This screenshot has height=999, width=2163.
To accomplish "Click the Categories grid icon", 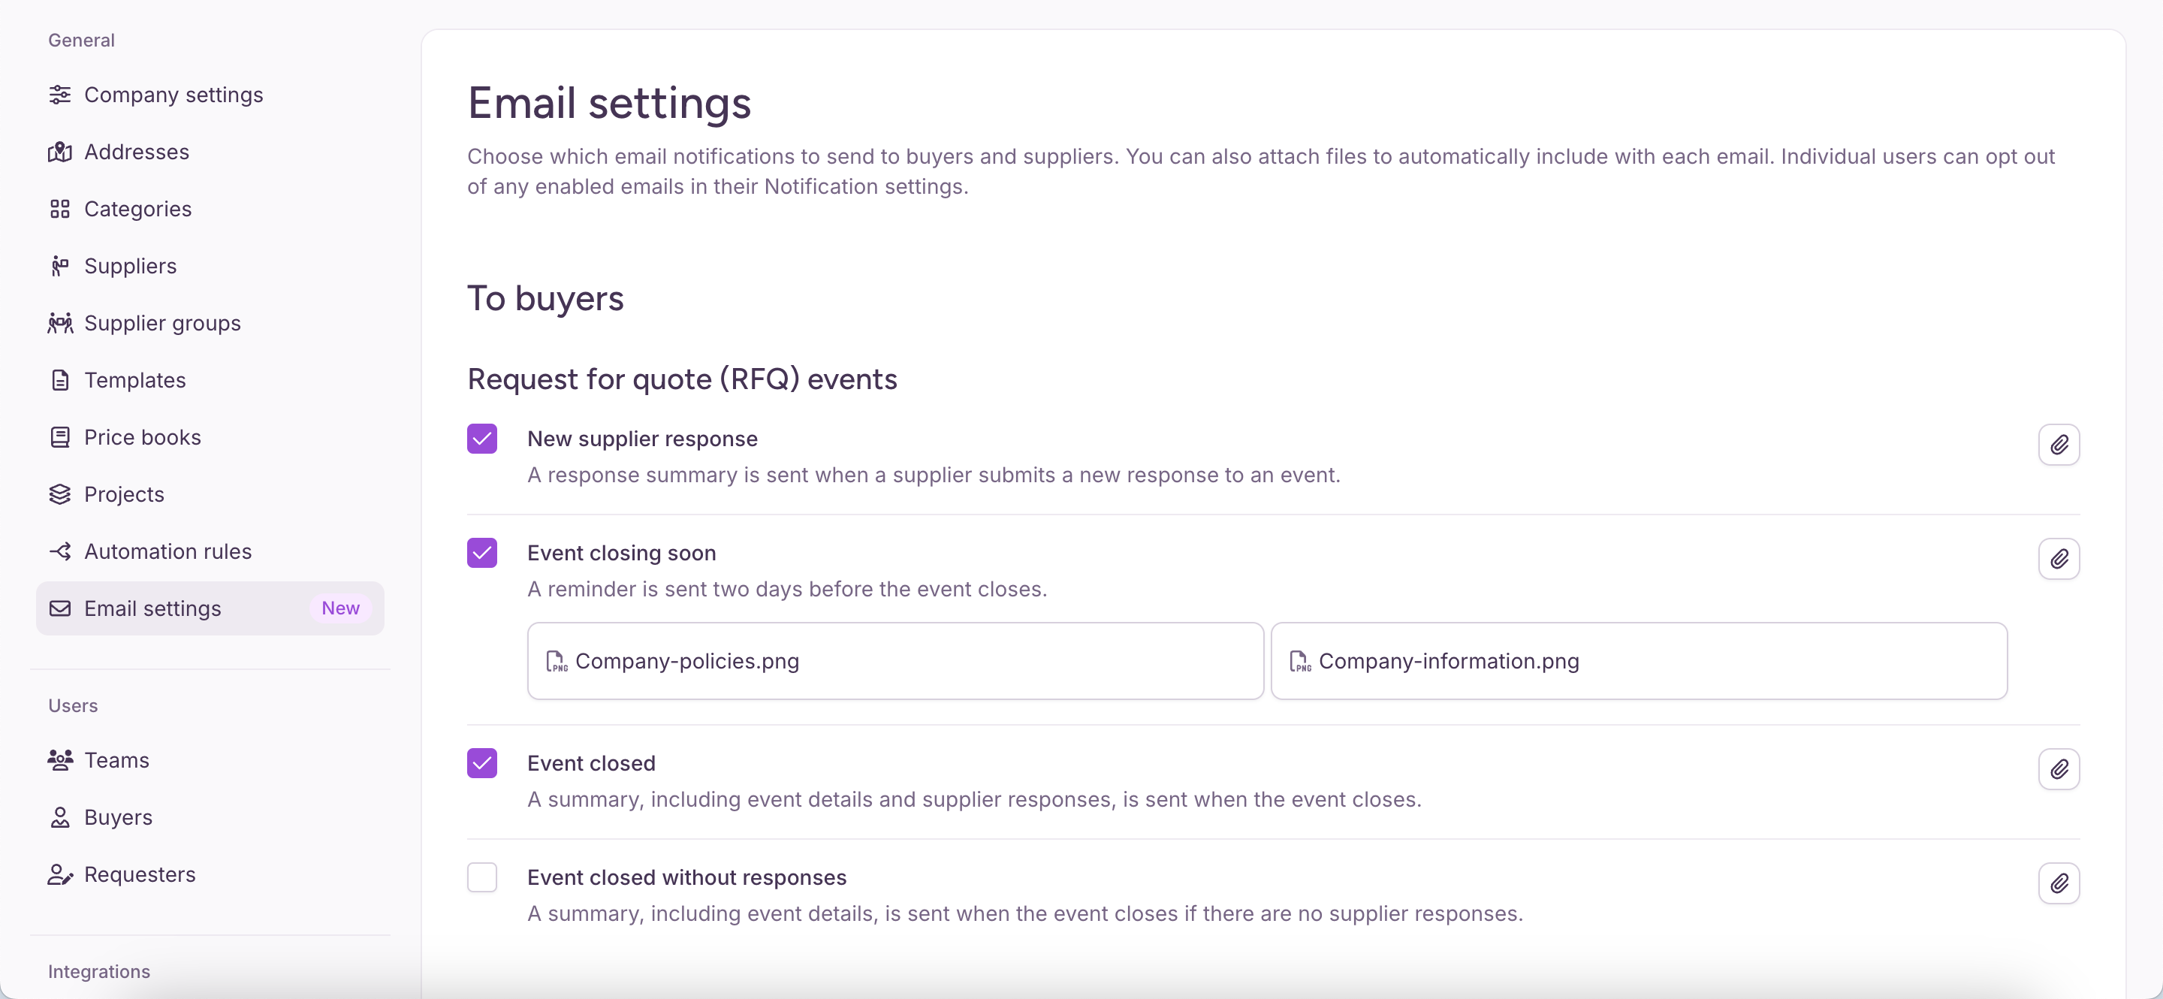I will coord(59,209).
